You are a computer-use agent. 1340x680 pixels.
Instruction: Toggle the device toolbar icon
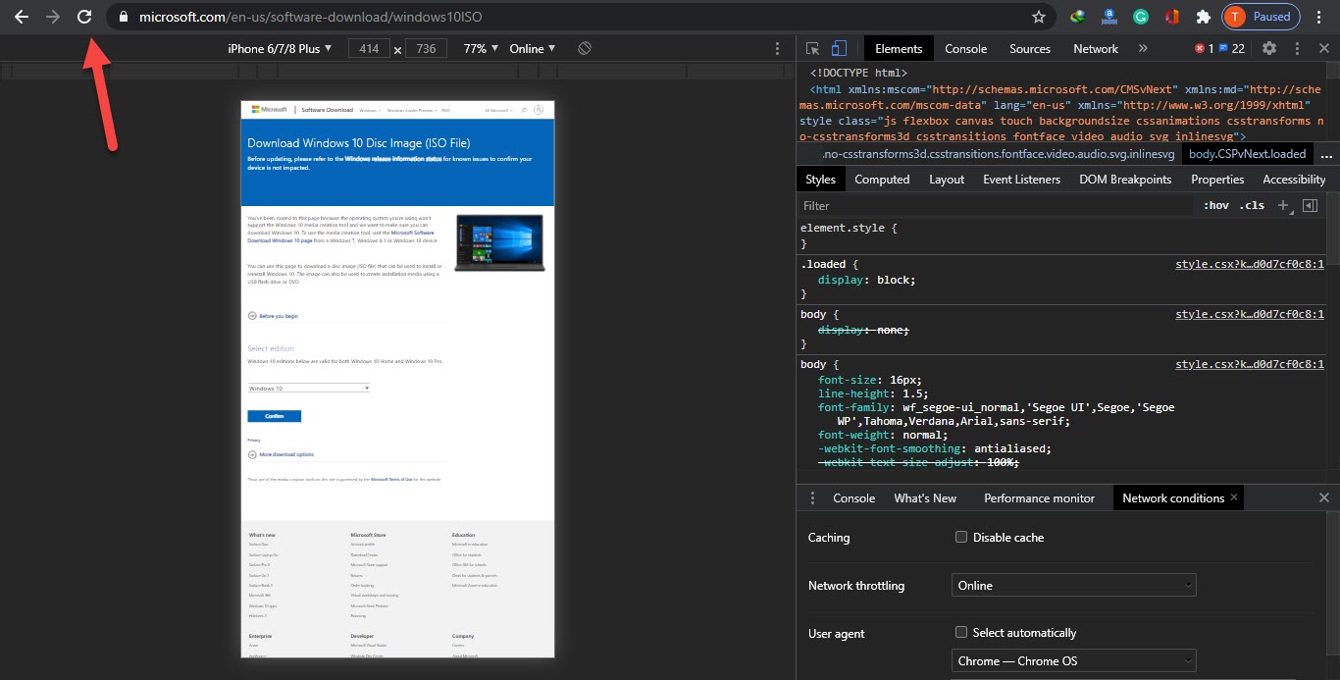click(x=839, y=48)
